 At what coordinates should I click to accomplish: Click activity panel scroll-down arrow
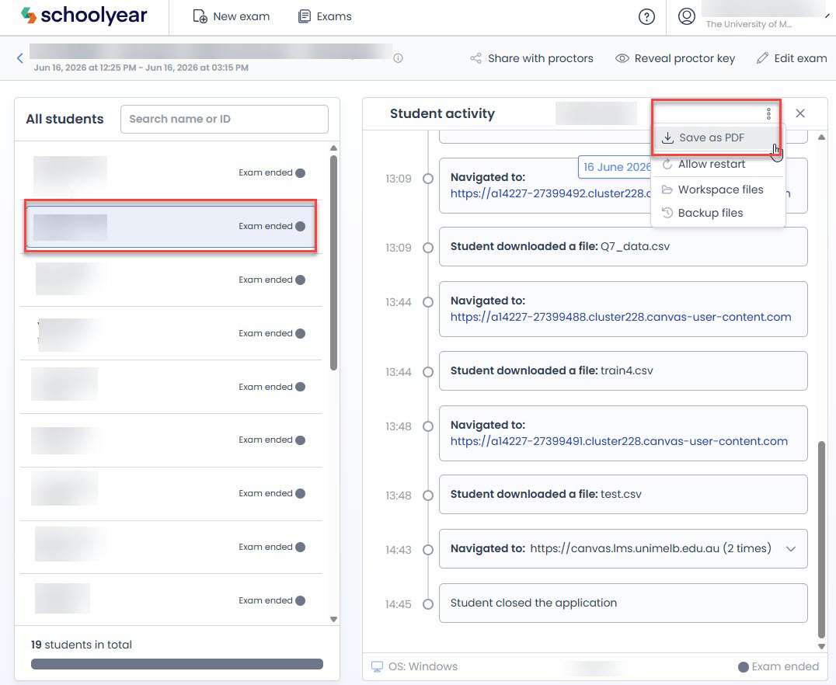click(x=821, y=646)
